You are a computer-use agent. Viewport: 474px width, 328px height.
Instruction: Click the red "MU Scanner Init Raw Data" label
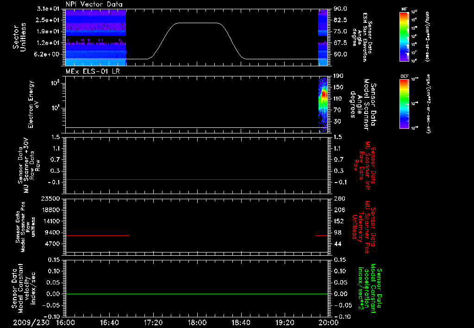364,165
